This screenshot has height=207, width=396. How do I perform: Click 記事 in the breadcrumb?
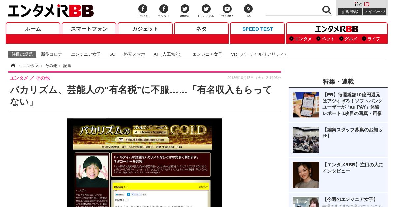point(67,66)
